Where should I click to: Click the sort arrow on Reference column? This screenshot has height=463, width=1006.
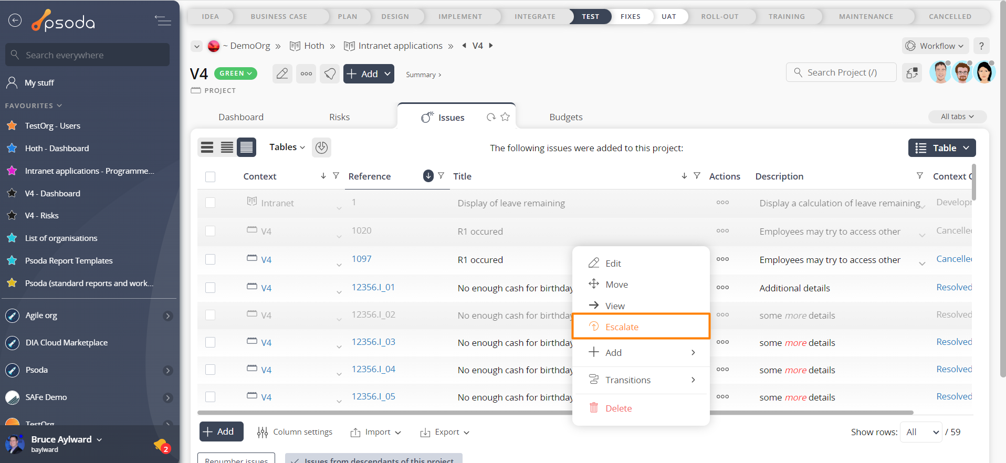(428, 176)
